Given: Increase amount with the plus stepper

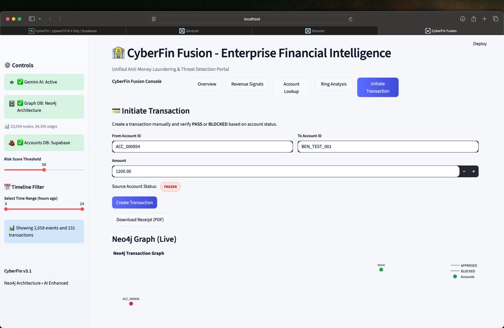Looking at the screenshot, I should 474,171.
